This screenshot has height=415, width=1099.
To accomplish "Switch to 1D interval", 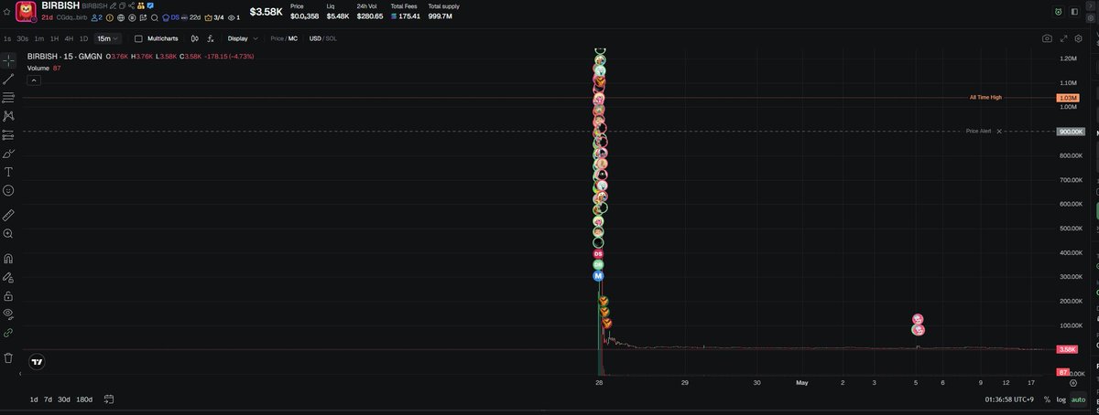I will click(x=83, y=38).
